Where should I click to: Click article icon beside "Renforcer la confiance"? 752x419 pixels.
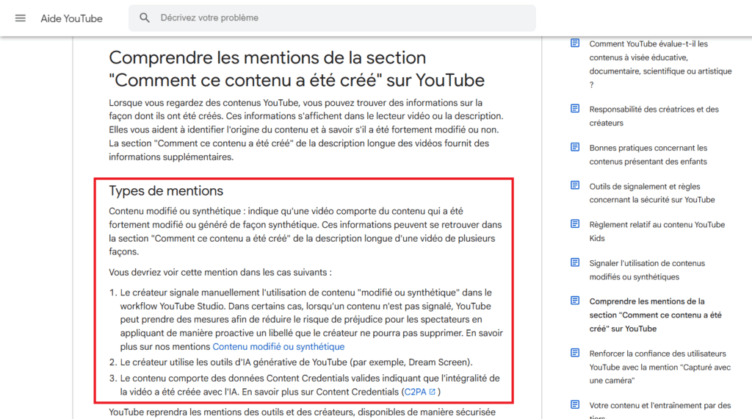[x=575, y=353]
